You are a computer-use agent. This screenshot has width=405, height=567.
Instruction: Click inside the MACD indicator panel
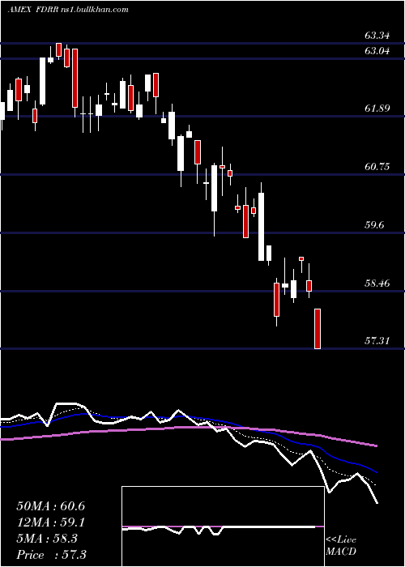point(223,526)
